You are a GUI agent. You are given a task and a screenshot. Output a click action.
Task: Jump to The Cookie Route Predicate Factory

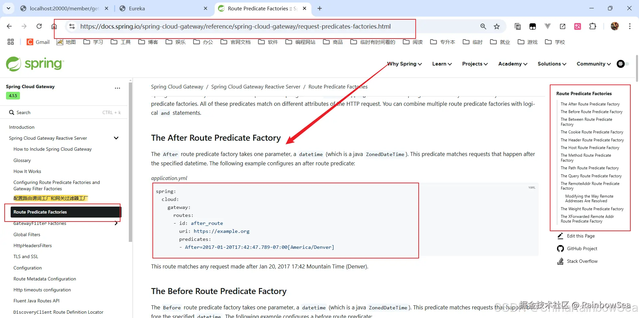click(x=592, y=132)
